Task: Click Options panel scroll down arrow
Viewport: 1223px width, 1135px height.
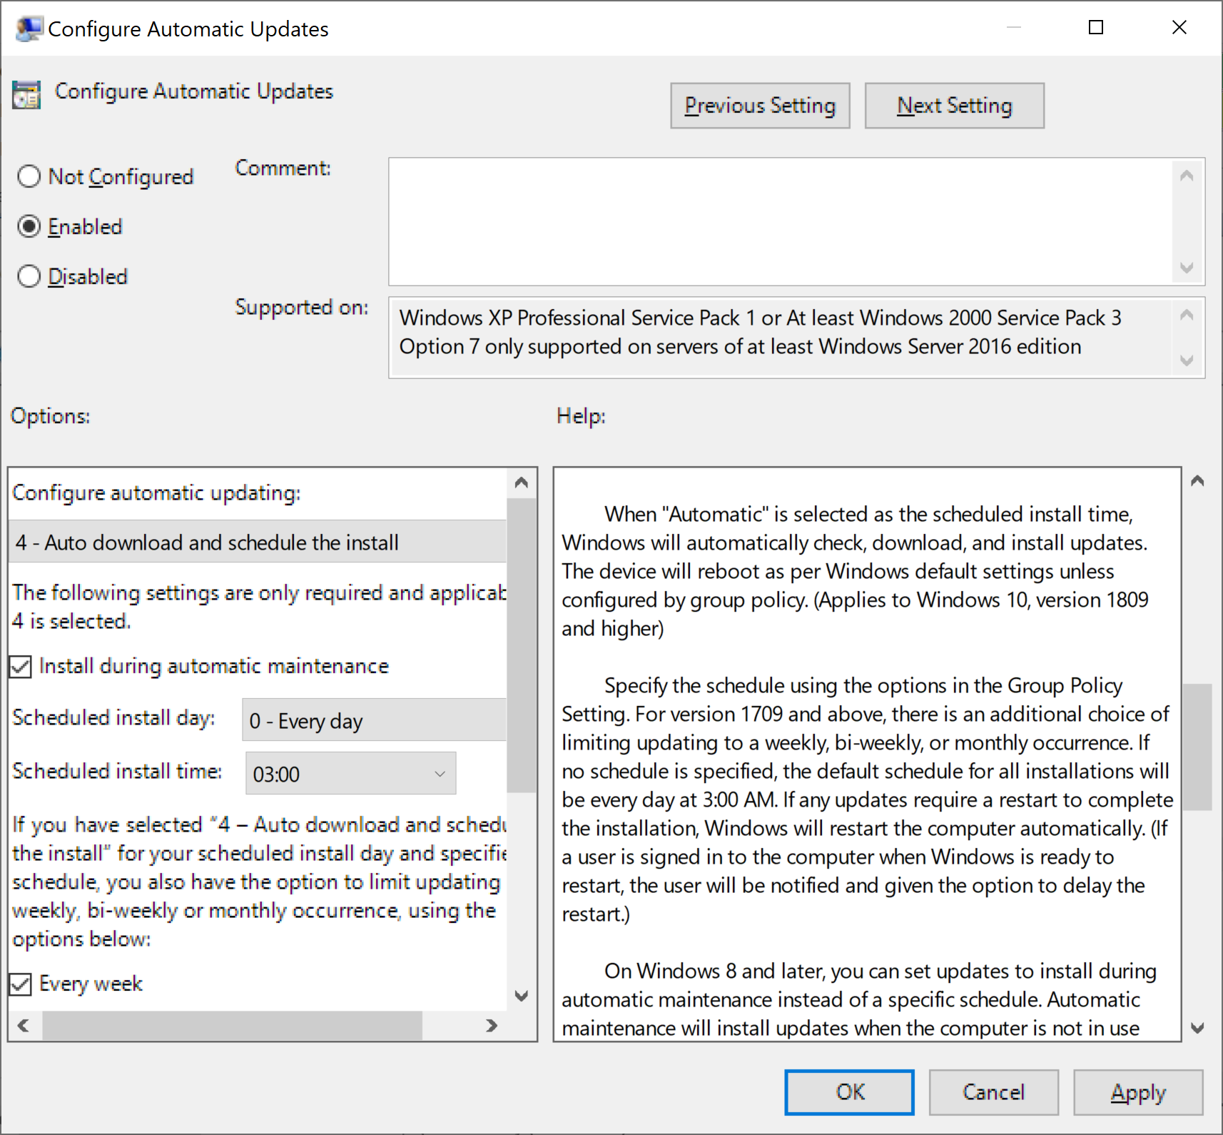Action: tap(522, 996)
